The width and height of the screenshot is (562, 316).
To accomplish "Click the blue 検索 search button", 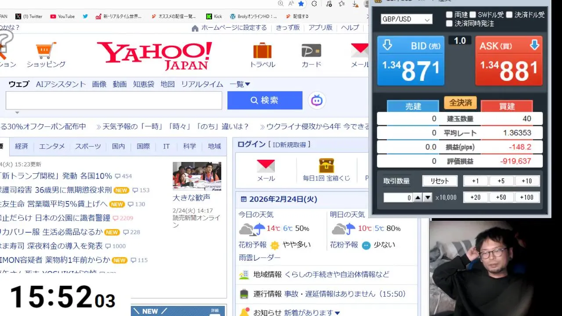I will (265, 101).
